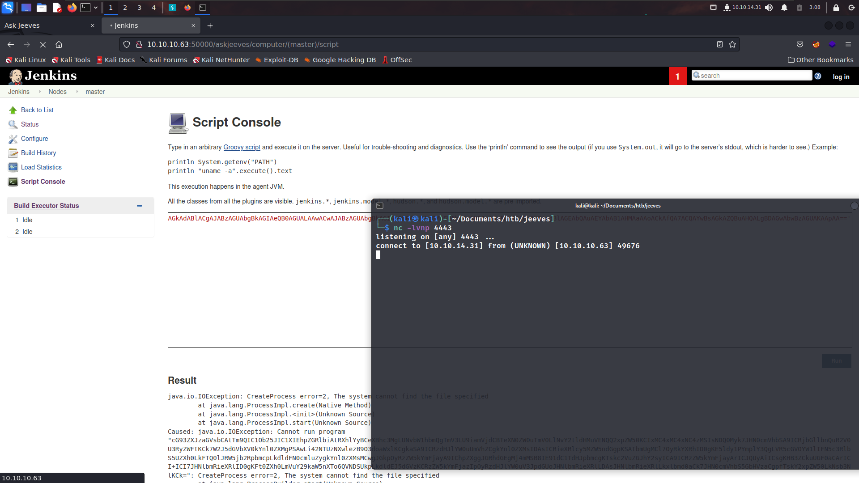Close the Jenkins tab
This screenshot has height=483, width=859.
(193, 25)
